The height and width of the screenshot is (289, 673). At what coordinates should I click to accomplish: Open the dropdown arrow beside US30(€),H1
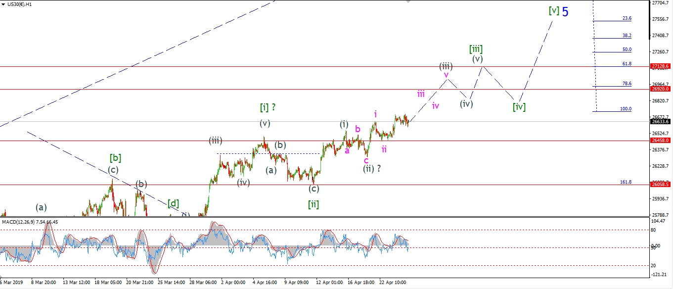pyautogui.click(x=4, y=4)
